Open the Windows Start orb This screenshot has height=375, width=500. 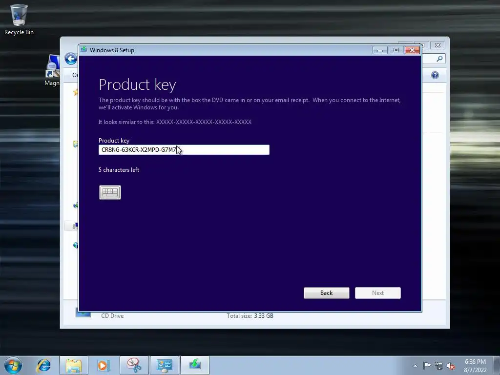pyautogui.click(x=13, y=365)
